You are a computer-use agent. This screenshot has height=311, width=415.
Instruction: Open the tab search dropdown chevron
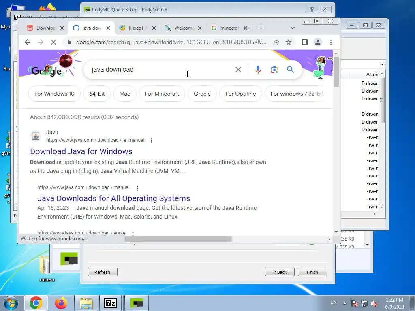[293, 28]
